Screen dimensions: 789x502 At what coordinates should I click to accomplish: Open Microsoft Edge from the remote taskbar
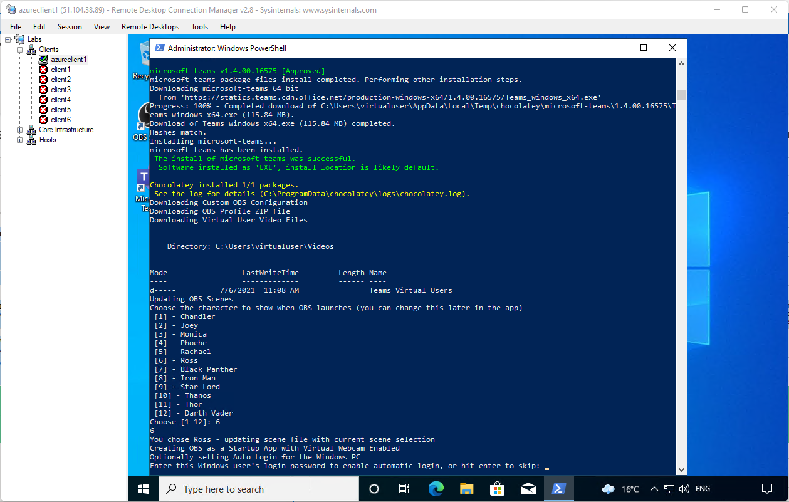point(436,489)
